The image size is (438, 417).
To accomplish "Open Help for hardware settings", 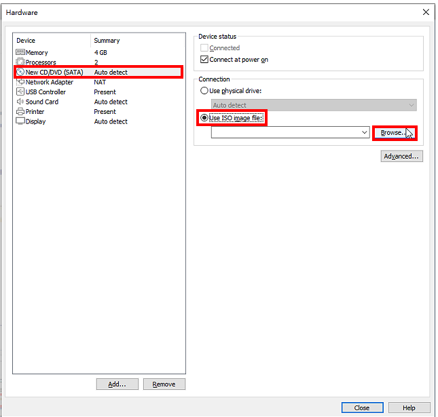I will [409, 408].
